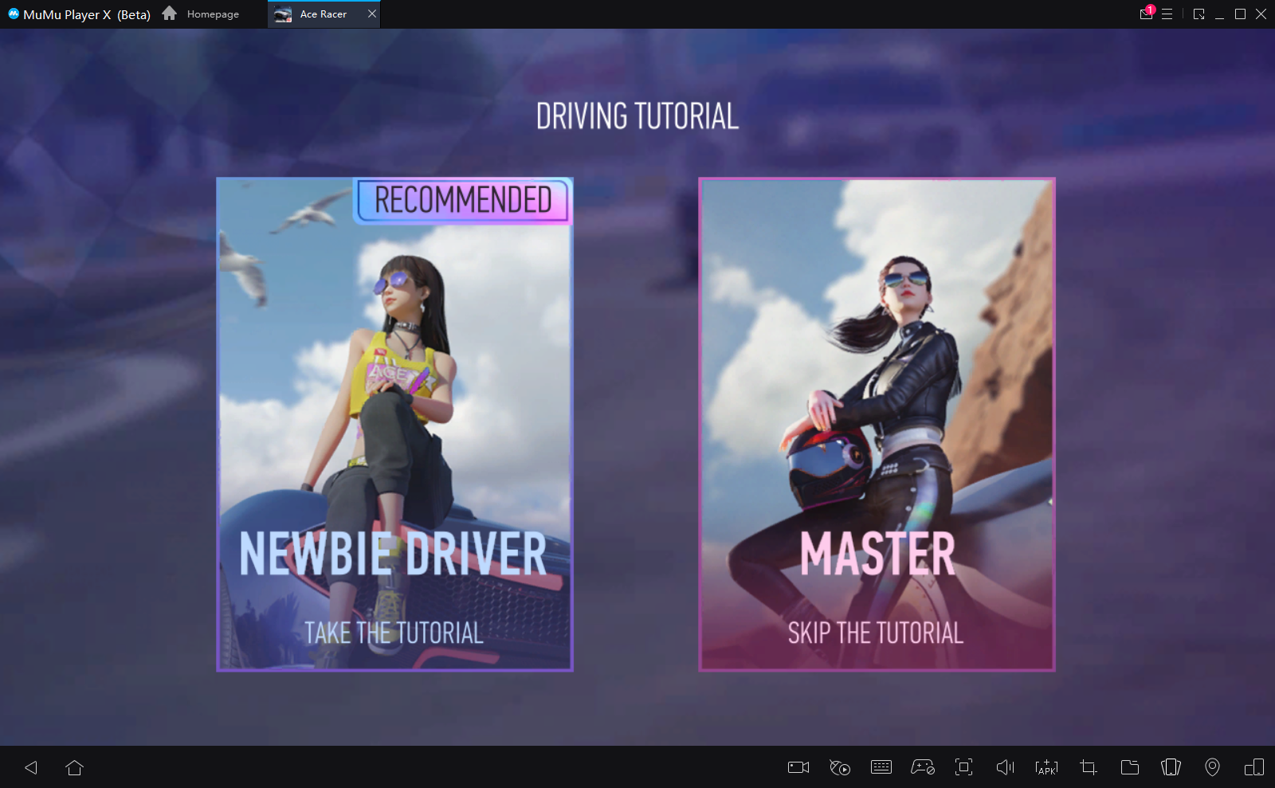Screen dimensions: 1275x788
Task: Open the virtual location tool
Action: [1212, 767]
